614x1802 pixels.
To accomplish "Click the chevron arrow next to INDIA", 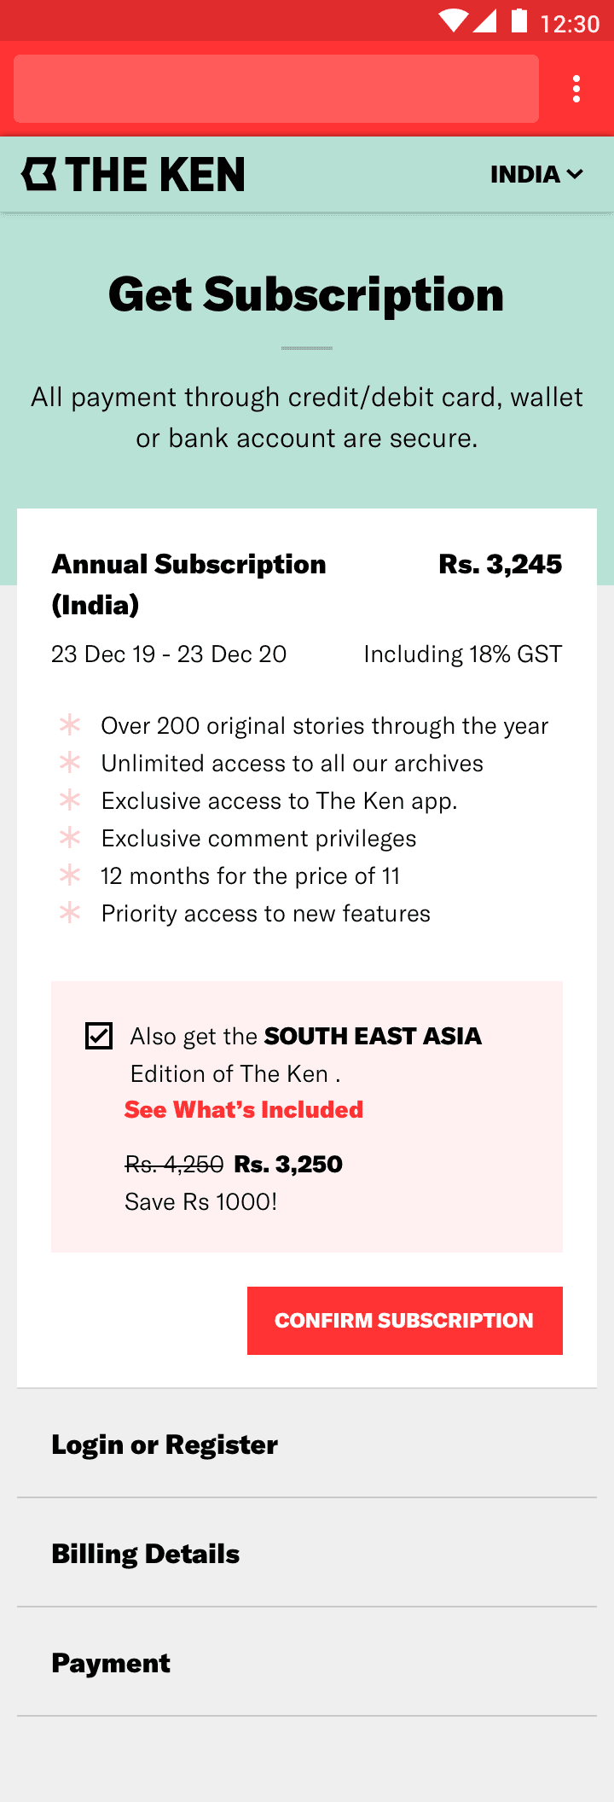I will (x=575, y=174).
